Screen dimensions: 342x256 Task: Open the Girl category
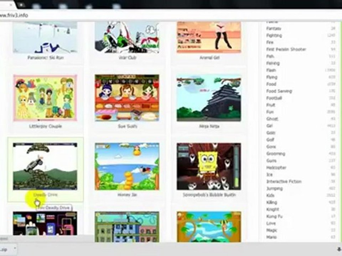[270, 126]
